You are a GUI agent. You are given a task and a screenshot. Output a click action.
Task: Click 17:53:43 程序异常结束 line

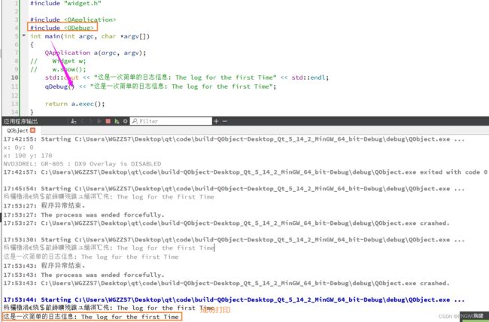[x=44, y=266]
